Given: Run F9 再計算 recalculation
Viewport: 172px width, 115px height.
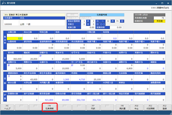Looking at the screenshot, I should coord(122,107).
